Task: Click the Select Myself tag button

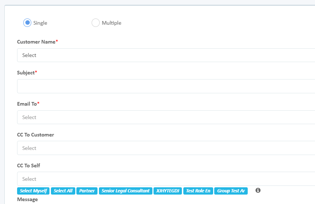Action: 33,191
